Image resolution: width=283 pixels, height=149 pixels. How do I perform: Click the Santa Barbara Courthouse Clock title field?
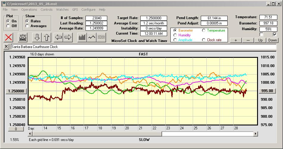[x=144, y=46]
